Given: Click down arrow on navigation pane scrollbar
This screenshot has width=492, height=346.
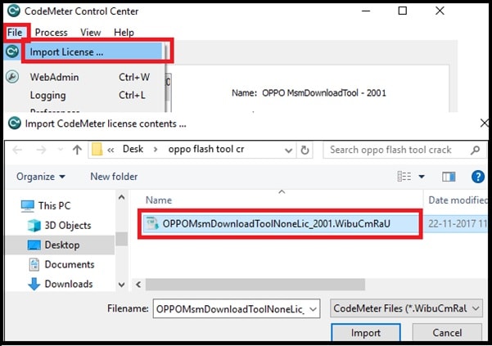Looking at the screenshot, I should tap(122, 285).
